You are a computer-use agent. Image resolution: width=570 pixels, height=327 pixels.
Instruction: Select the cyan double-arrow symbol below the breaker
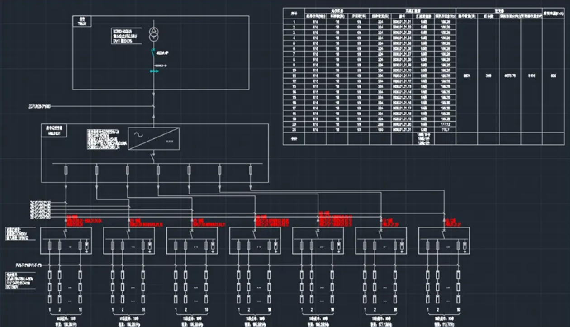tap(154, 71)
